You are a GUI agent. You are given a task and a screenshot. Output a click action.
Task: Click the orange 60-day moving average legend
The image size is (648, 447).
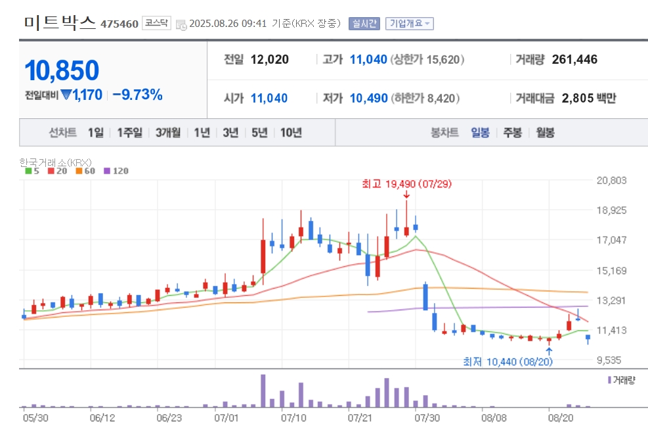click(x=85, y=171)
